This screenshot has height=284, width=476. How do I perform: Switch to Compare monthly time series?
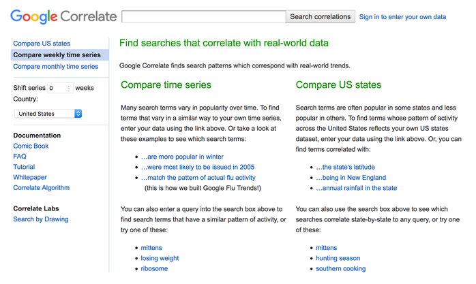[x=55, y=66]
